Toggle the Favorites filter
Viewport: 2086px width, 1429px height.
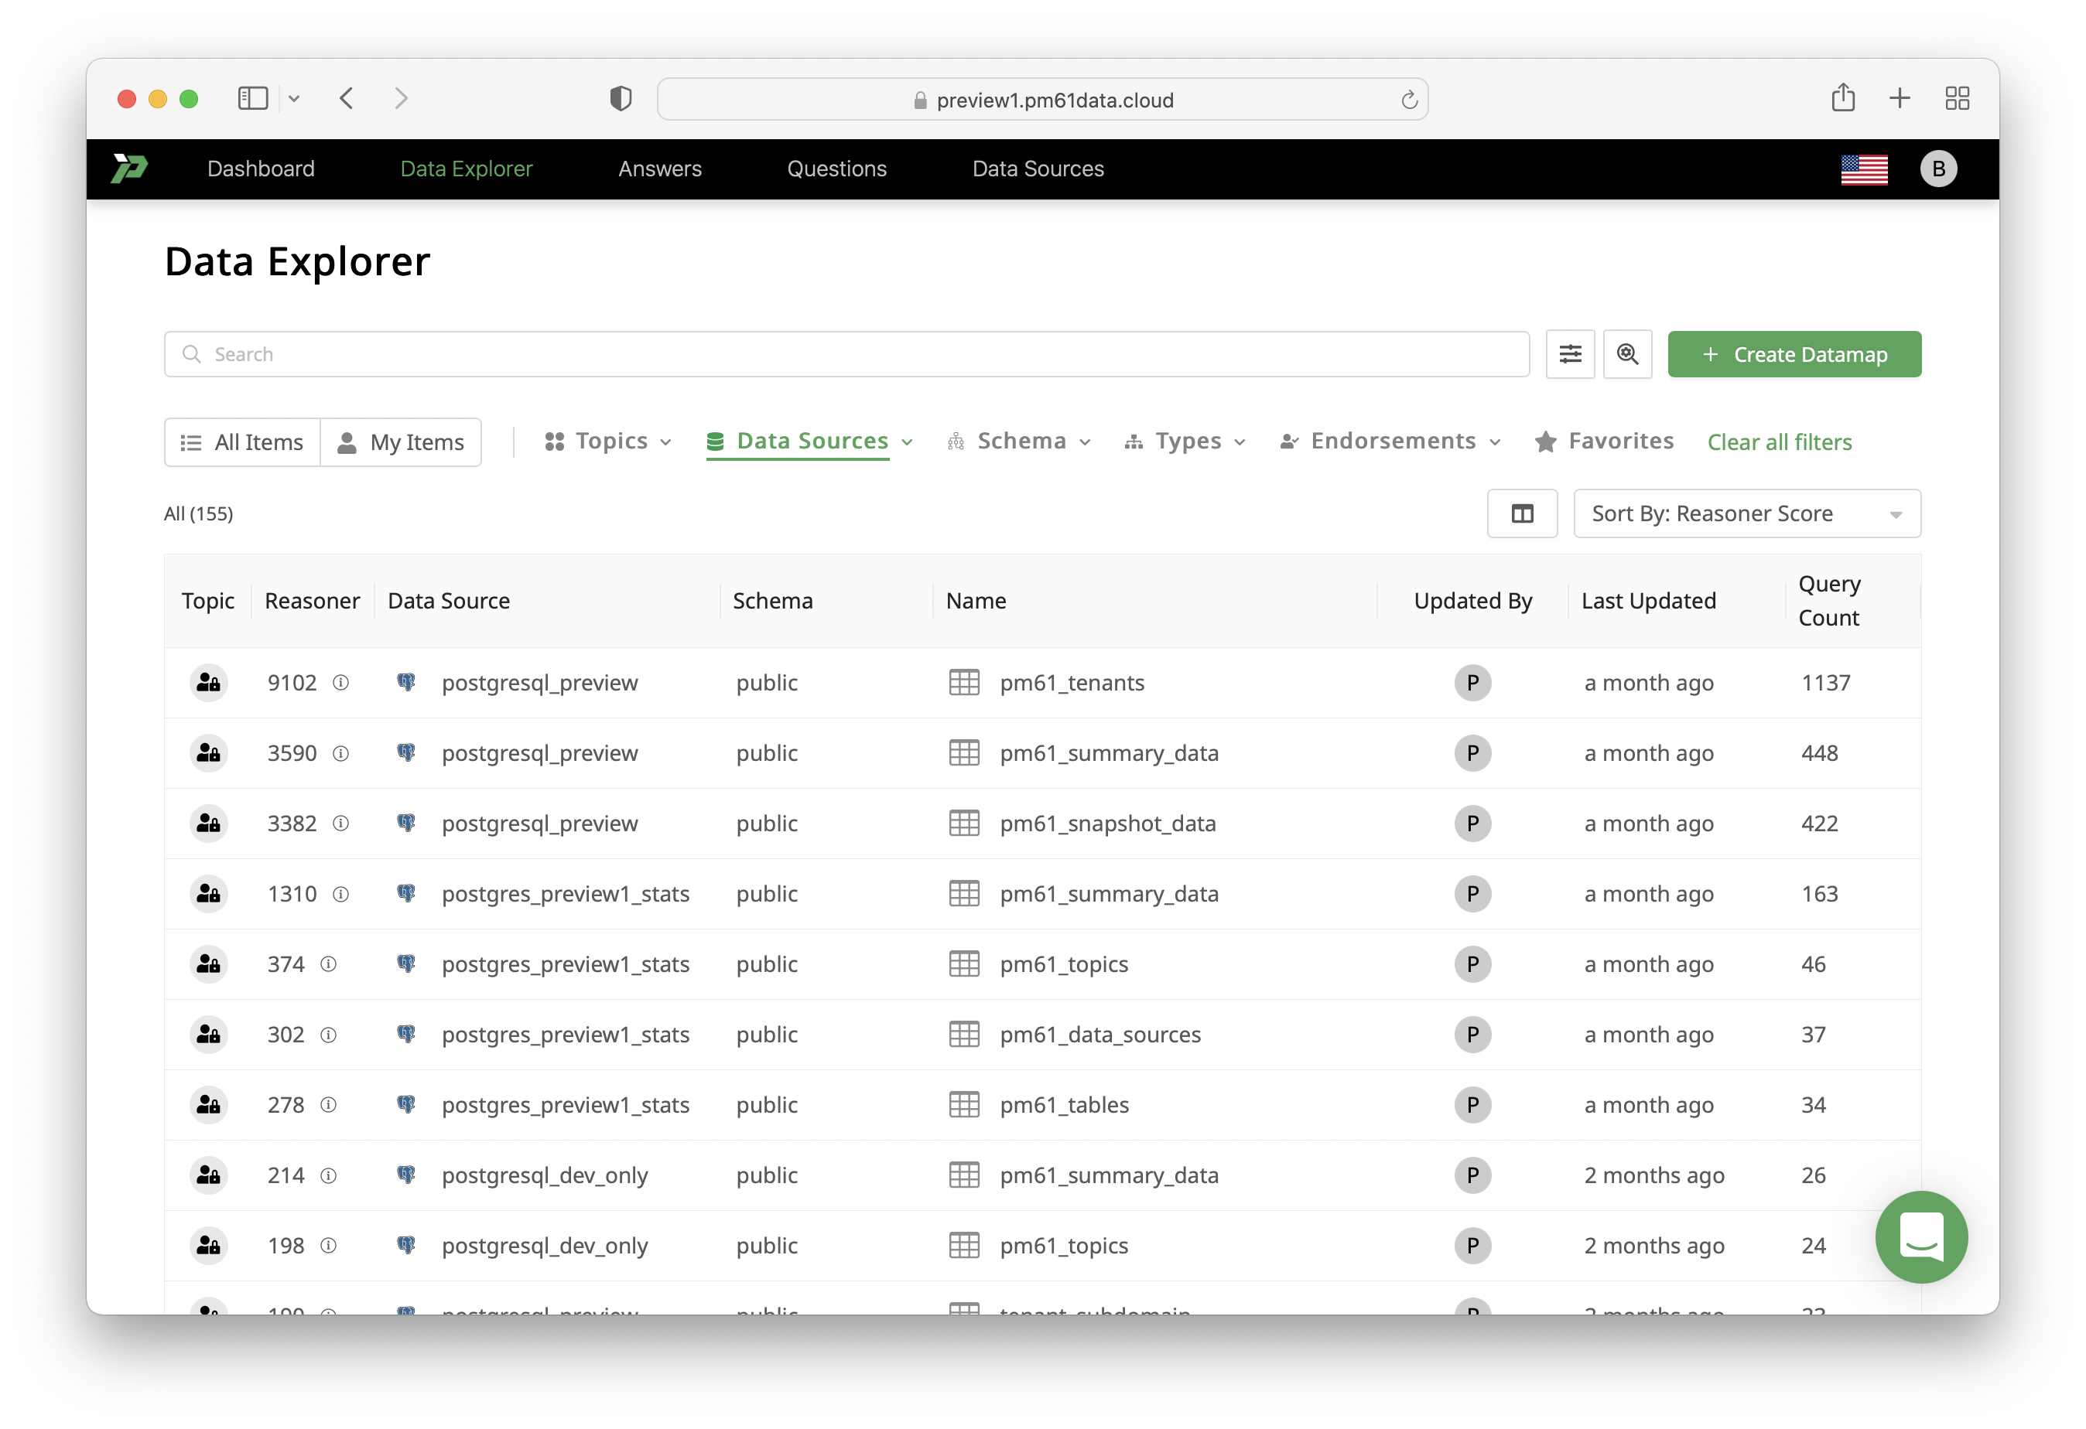click(x=1603, y=442)
